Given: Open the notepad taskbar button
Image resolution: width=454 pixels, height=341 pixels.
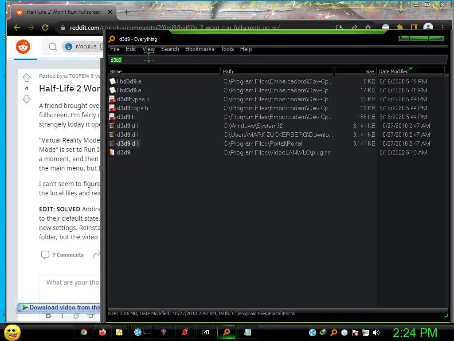Looking at the screenshot, I should pyautogui.click(x=247, y=332).
